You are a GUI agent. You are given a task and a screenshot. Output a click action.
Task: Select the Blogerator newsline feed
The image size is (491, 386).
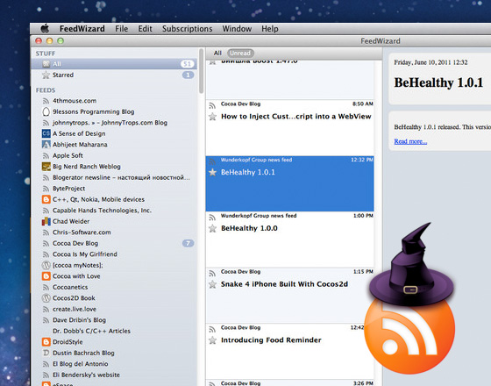114,177
